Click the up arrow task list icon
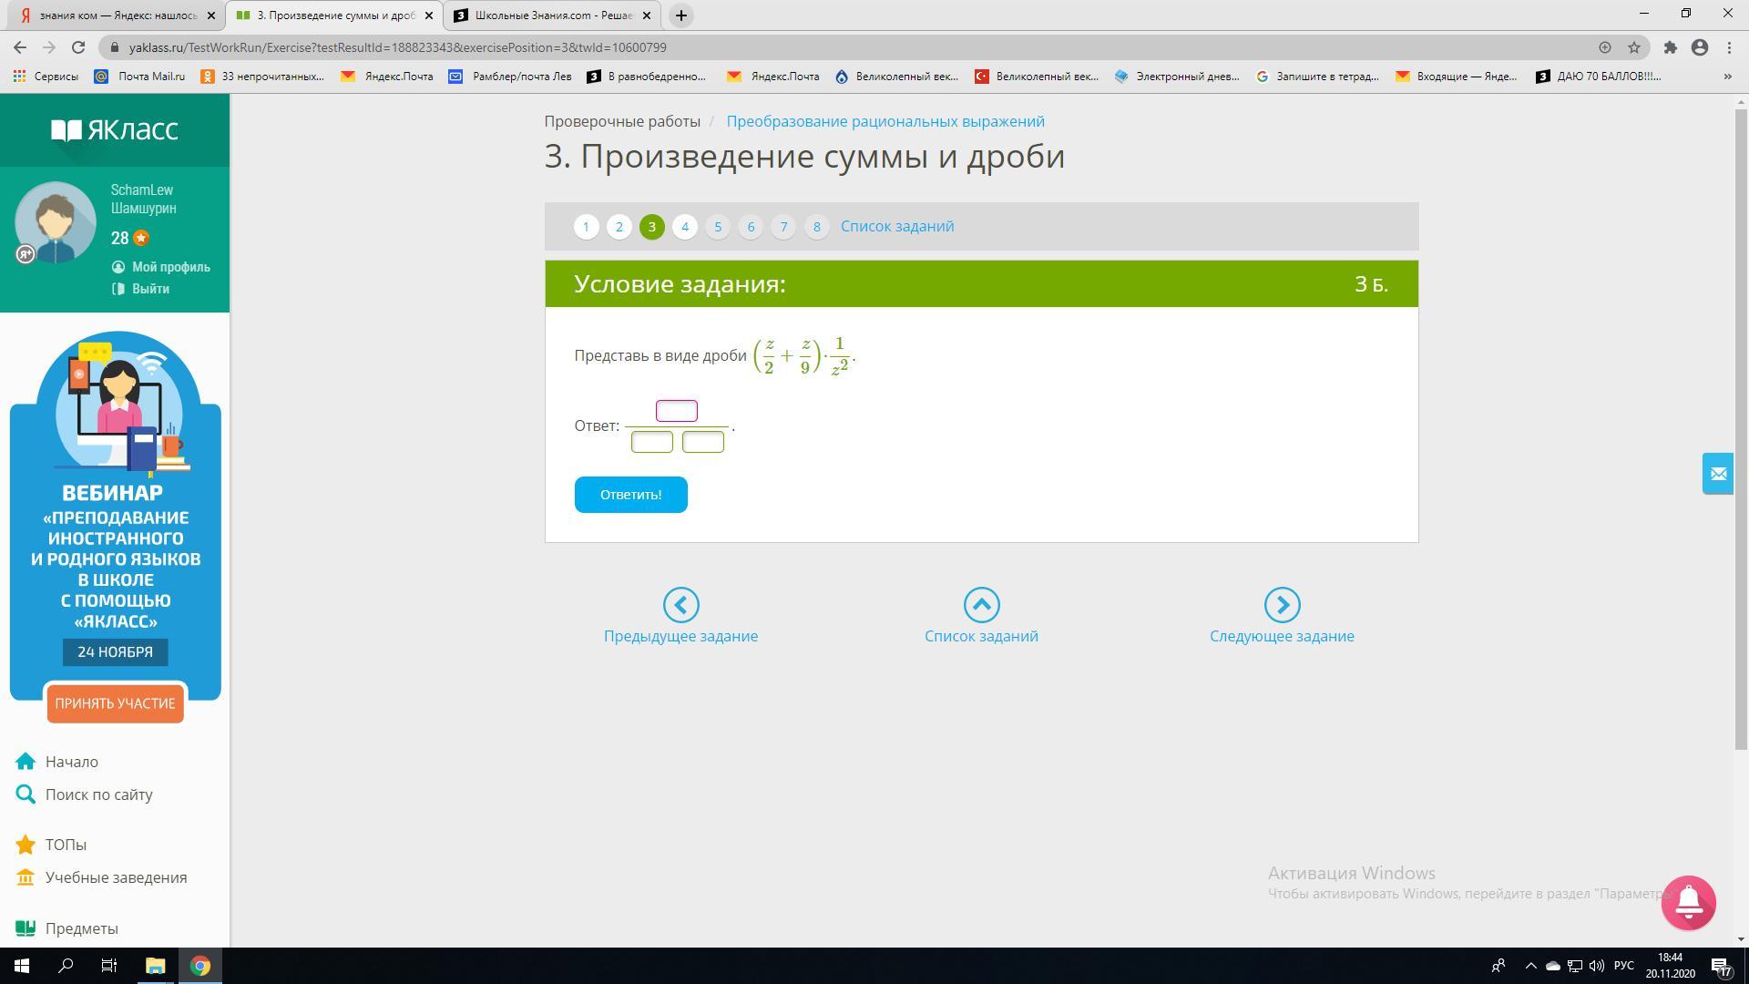The height and width of the screenshot is (984, 1749). pyautogui.click(x=981, y=605)
